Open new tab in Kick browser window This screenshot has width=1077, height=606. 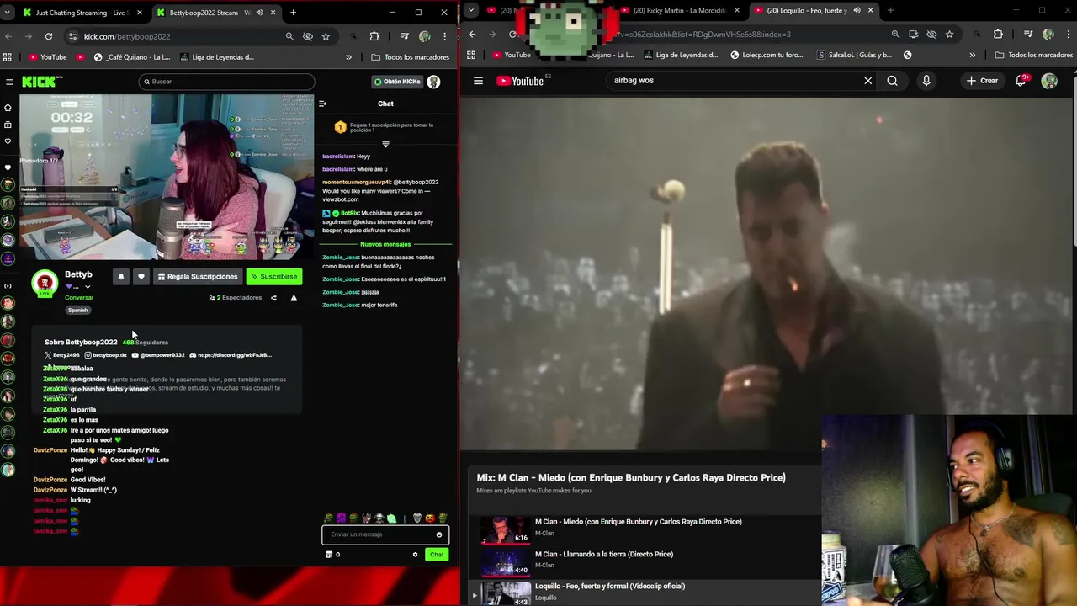click(x=293, y=13)
